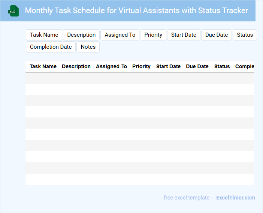Viewport: 263px width, 213px height.
Task: Click the Status tag button
Action: coord(245,35)
